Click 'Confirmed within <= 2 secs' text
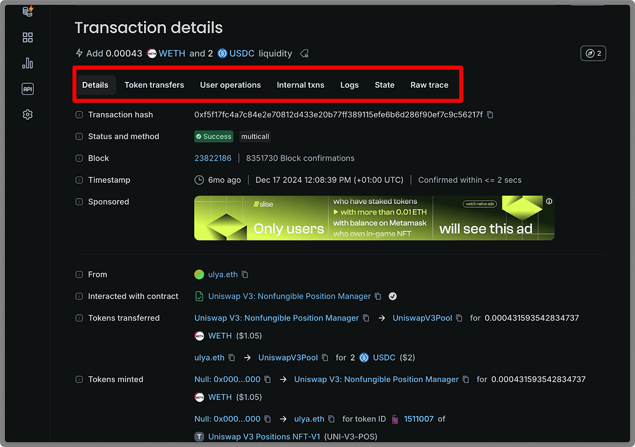 point(470,180)
